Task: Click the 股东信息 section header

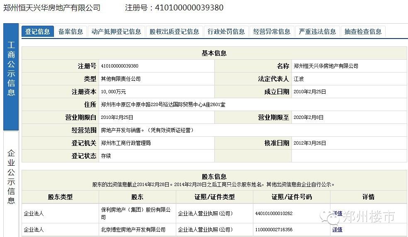Action: point(214,177)
